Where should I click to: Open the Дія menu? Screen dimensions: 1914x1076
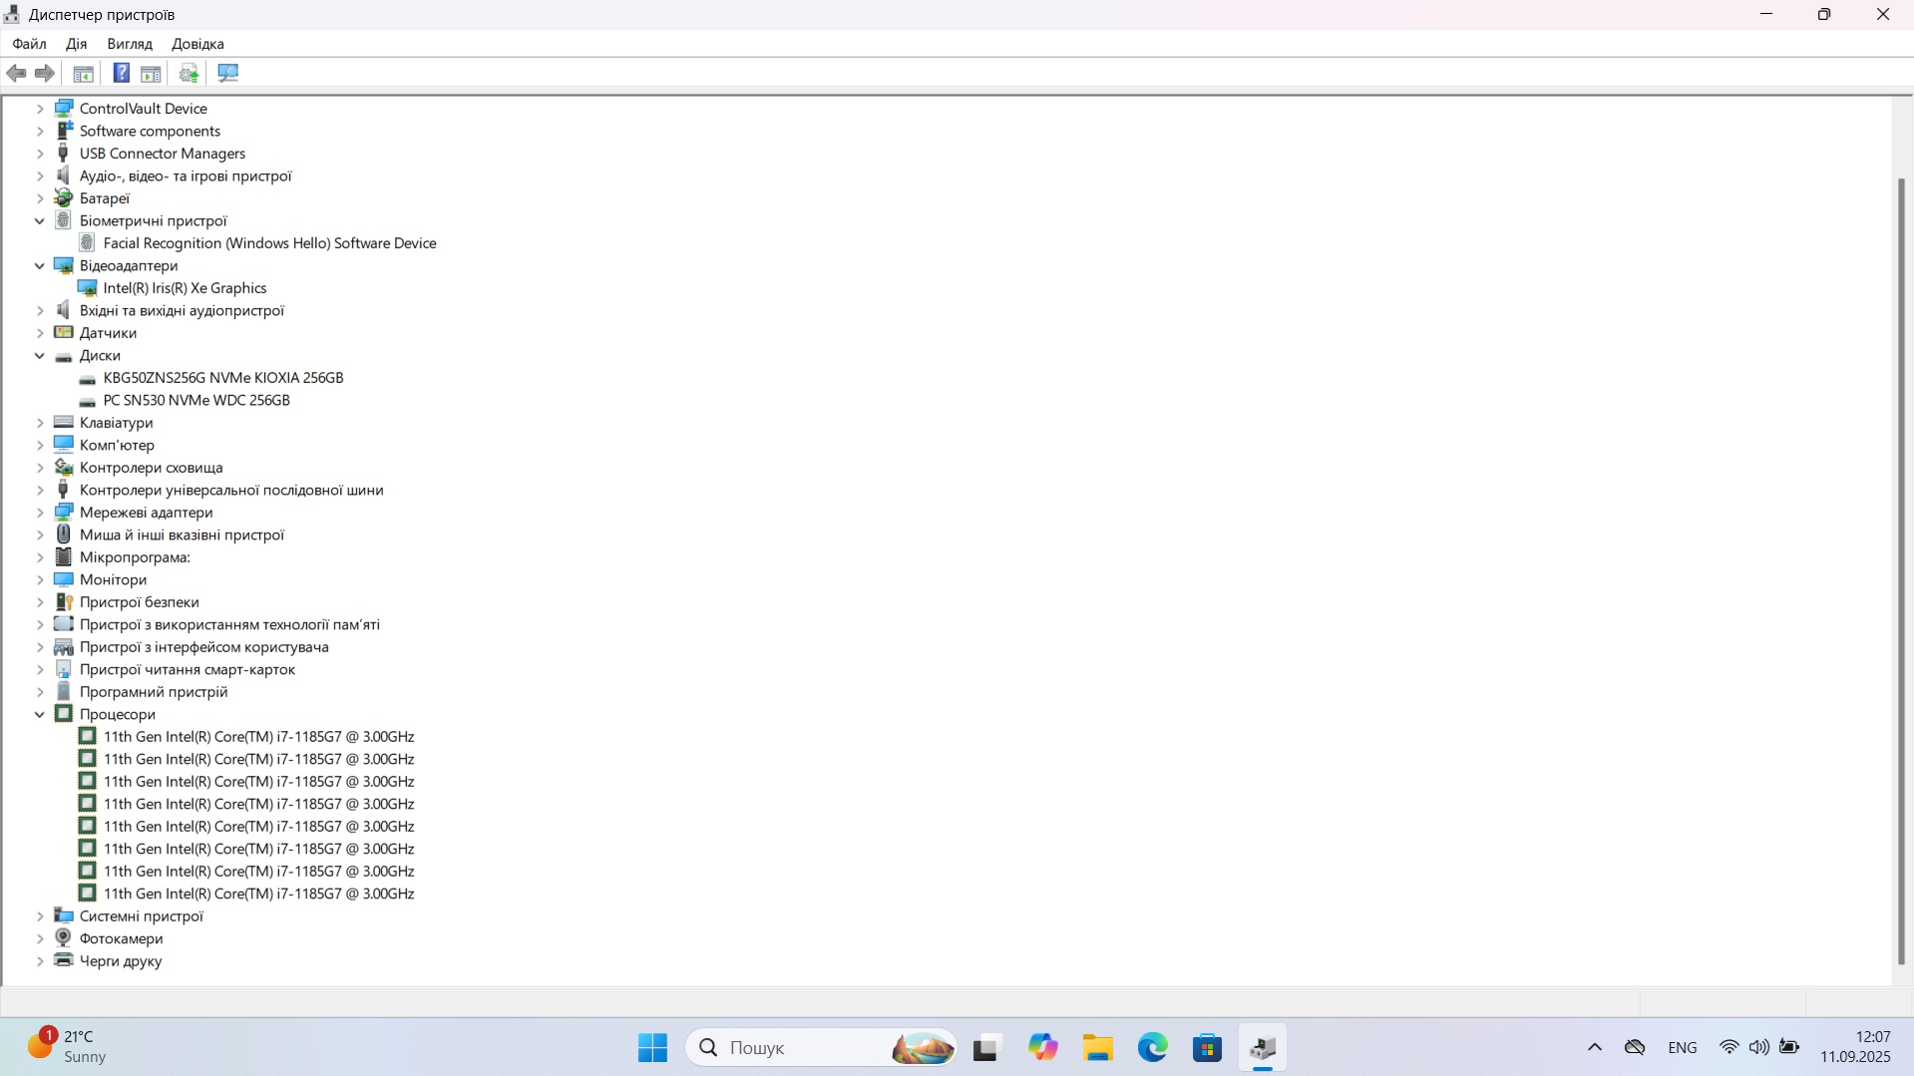[76, 44]
